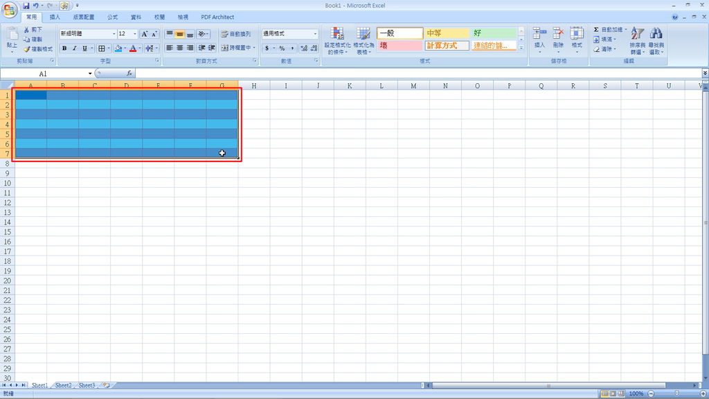
Task: Toggle bottom vertical alignment
Action: coord(190,34)
